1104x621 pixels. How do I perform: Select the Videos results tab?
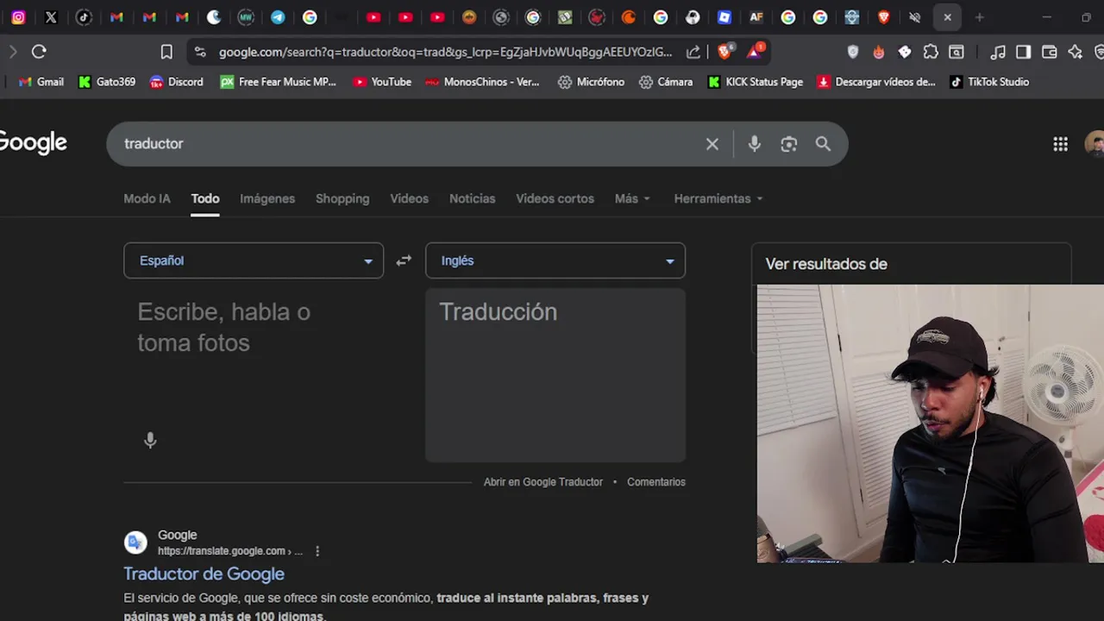[409, 198]
